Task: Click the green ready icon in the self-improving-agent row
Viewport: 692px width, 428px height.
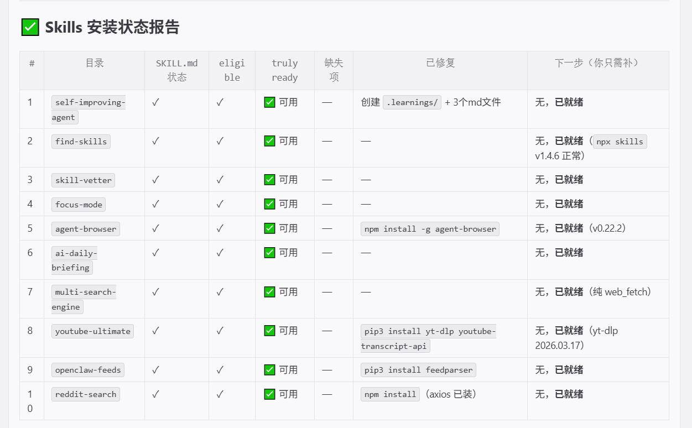Action: pos(269,102)
